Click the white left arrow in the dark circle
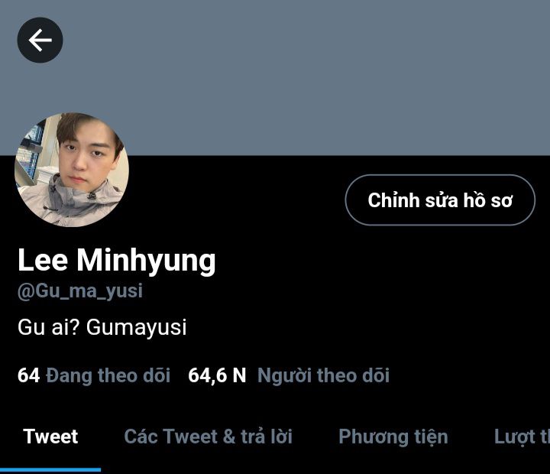This screenshot has width=550, height=474. pos(40,40)
